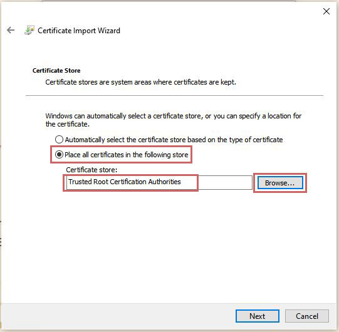Click the 'Certificate stores are system areas' description

[141, 82]
